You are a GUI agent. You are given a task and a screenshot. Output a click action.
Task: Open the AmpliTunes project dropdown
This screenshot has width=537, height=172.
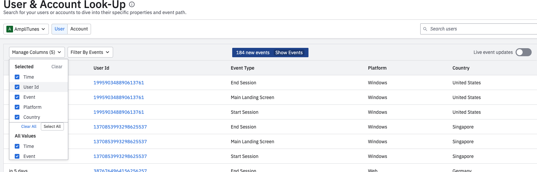pos(26,29)
